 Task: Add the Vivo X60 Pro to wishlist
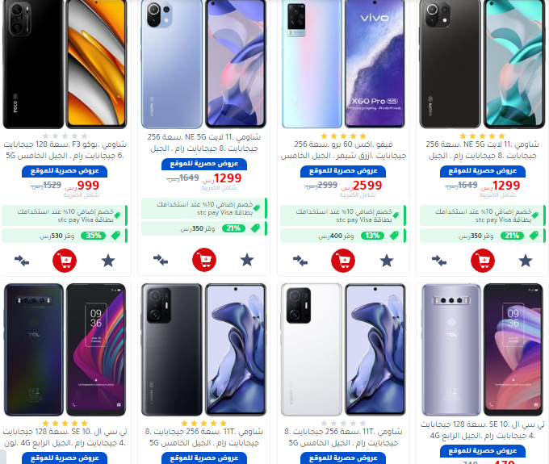[387, 261]
